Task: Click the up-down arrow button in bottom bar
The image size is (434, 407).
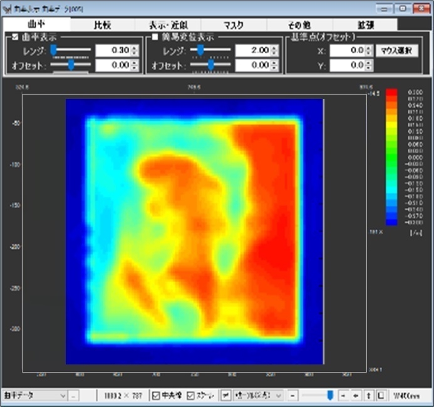Action: [369, 396]
